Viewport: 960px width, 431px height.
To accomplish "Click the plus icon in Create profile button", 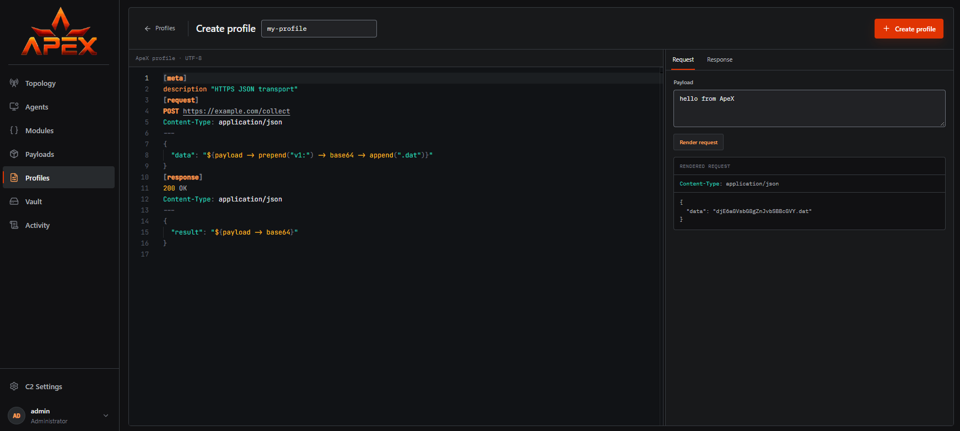I will click(x=886, y=29).
